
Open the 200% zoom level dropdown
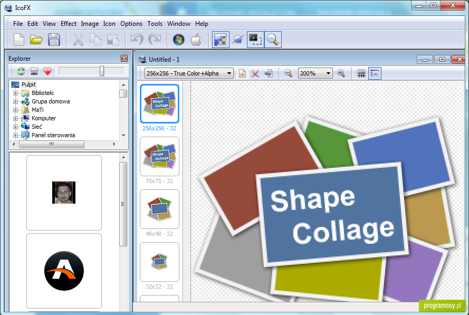point(315,73)
